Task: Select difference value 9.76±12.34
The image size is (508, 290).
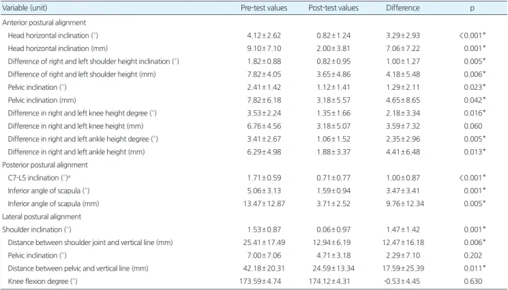Action: click(x=404, y=204)
